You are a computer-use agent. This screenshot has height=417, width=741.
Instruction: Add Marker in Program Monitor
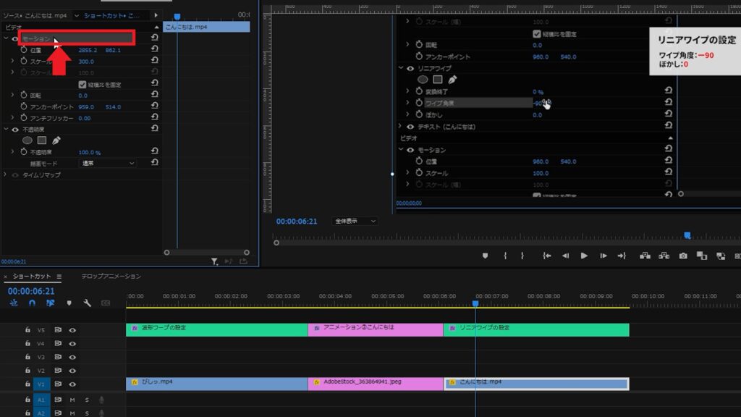(x=485, y=256)
